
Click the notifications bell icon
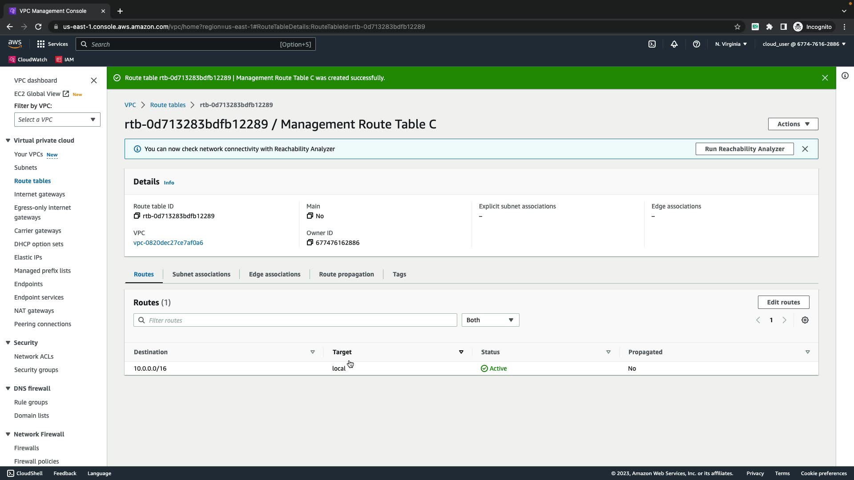click(674, 44)
